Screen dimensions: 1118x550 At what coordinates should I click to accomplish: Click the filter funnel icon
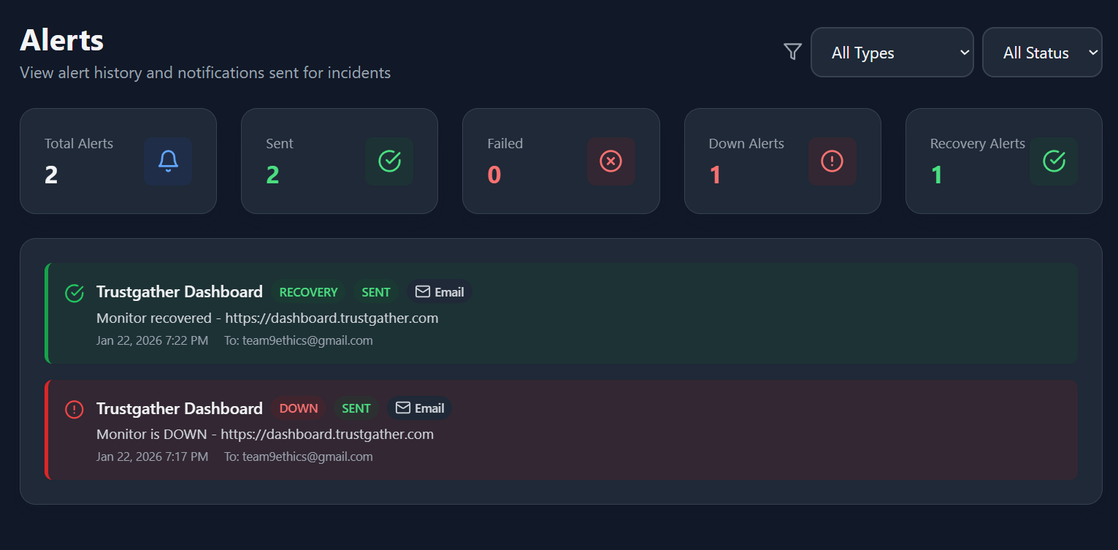point(792,52)
